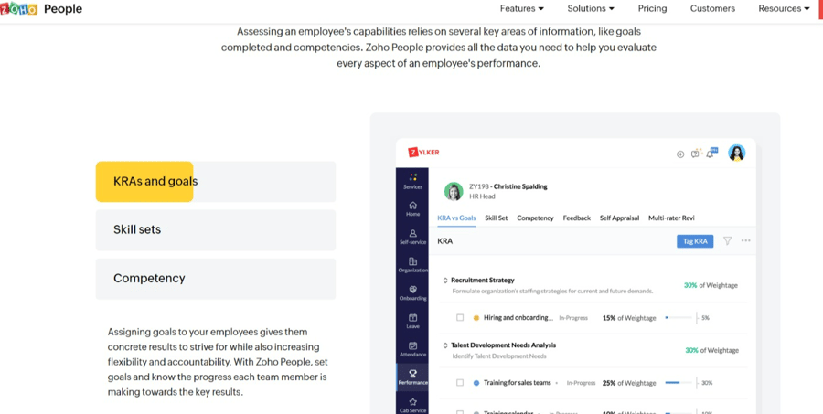
Task: Expand the Features dropdown menu
Action: pyautogui.click(x=522, y=8)
